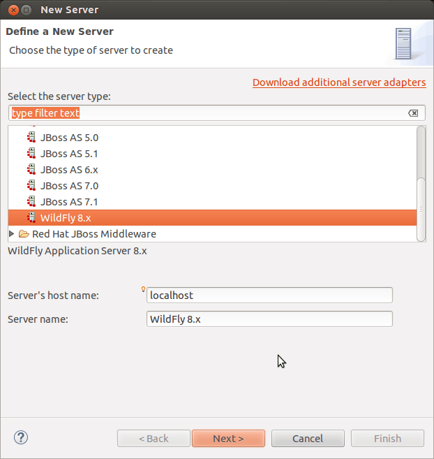
Task: Select the WildFly 8.x entry
Action: (x=212, y=218)
